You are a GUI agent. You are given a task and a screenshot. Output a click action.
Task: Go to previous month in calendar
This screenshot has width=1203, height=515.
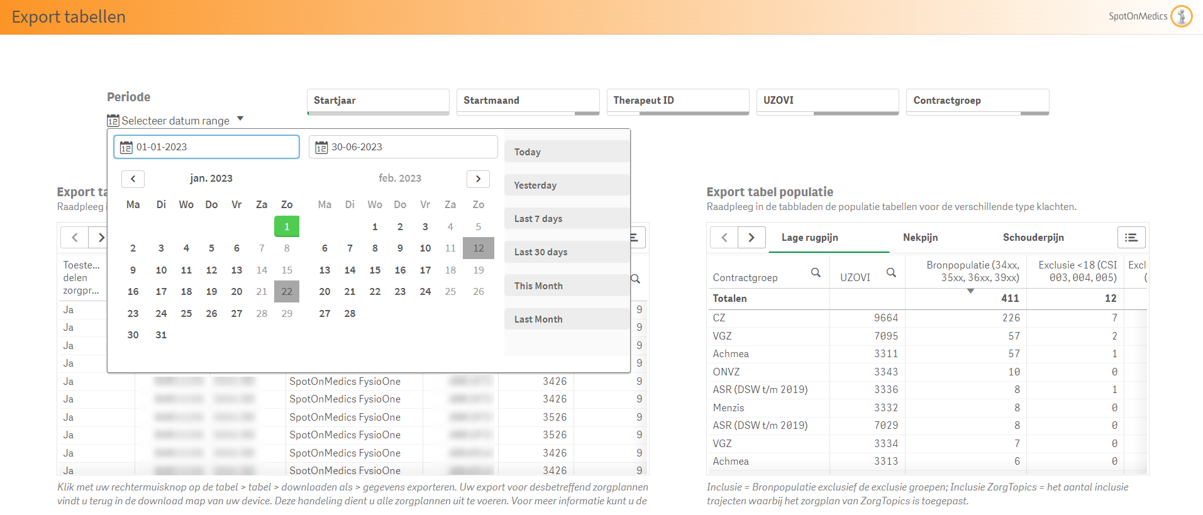[x=133, y=179]
